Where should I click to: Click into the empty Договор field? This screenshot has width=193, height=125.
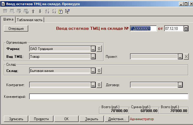tap(154, 85)
